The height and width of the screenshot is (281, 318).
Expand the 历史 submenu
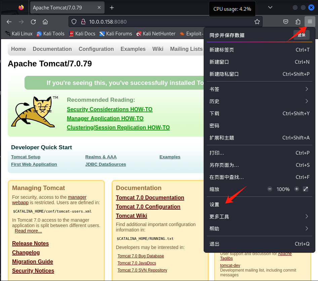click(260, 101)
